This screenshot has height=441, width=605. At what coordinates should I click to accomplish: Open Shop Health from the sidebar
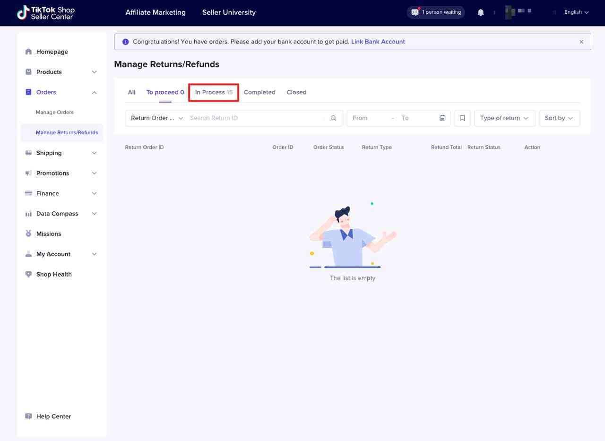pyautogui.click(x=54, y=274)
